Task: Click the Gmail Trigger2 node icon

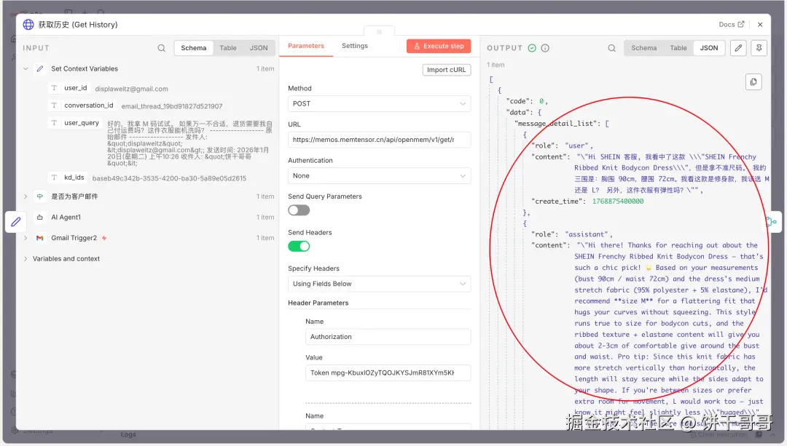Action: [40, 238]
